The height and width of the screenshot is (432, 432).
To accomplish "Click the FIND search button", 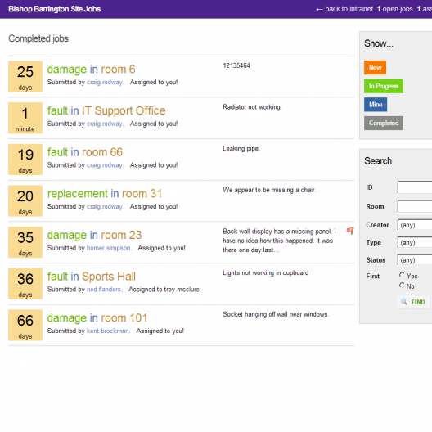I will pyautogui.click(x=413, y=302).
